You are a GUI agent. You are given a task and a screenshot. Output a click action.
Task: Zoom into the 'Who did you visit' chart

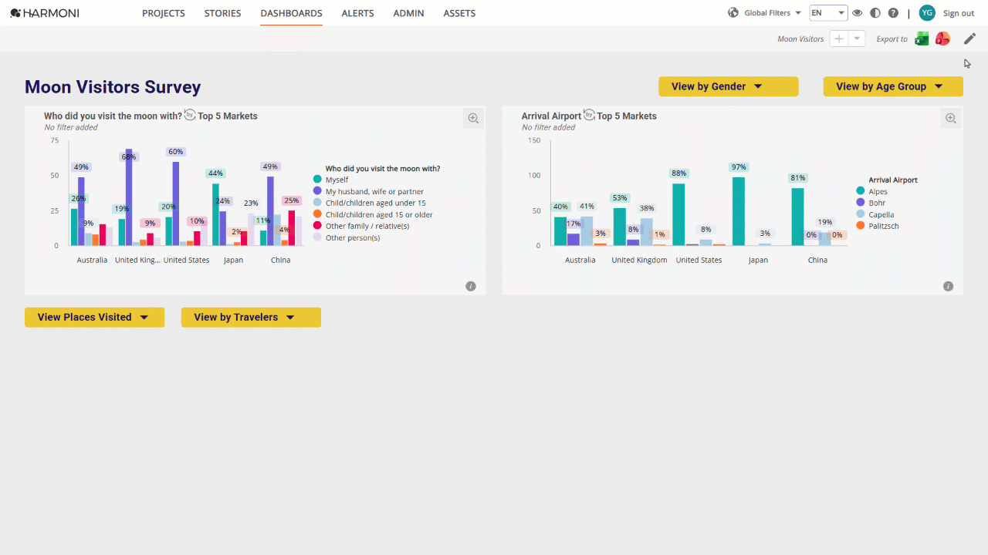tap(473, 118)
